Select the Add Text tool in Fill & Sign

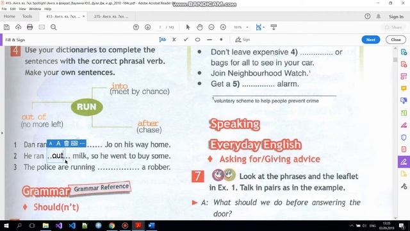tap(162, 40)
